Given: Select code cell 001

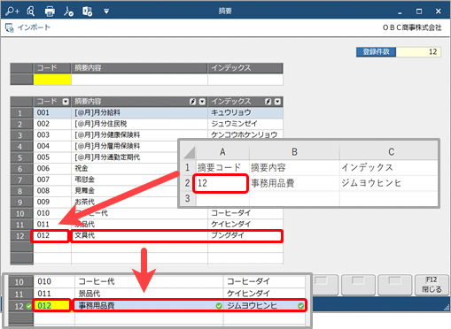Looking at the screenshot, I should click(x=52, y=112).
